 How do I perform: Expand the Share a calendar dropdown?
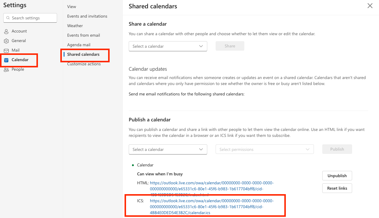click(168, 46)
